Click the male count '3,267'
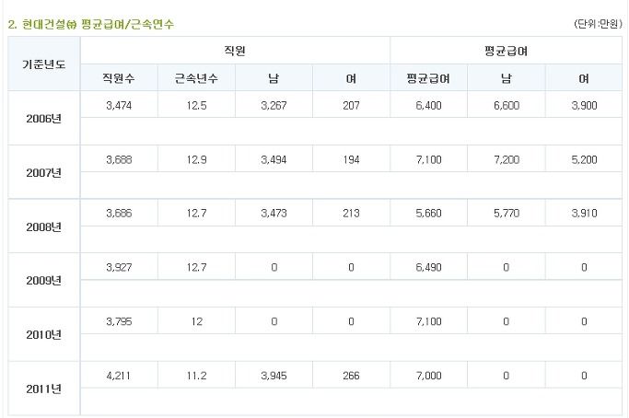Screen dimensions: 629x418 [274, 105]
